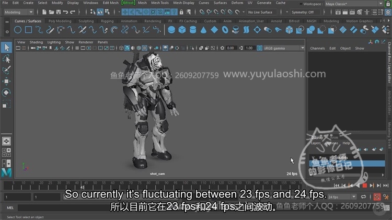Click the animation start frame field

(17, 197)
